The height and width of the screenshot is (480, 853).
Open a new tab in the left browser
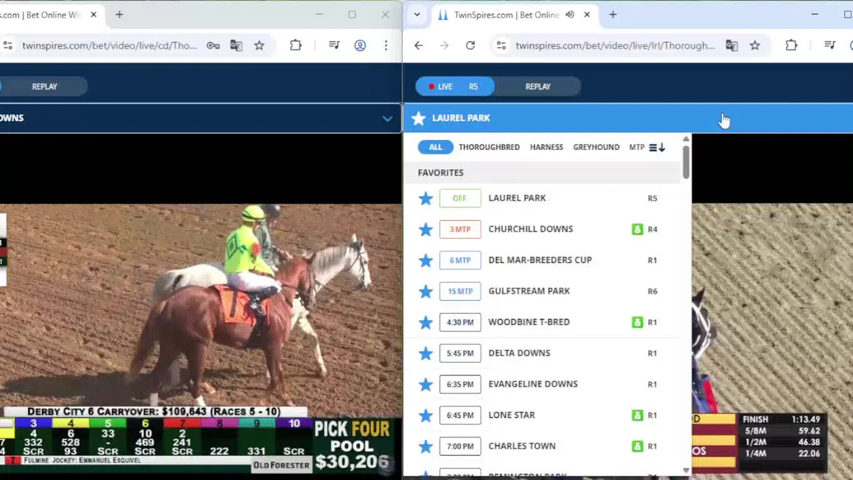tap(119, 15)
